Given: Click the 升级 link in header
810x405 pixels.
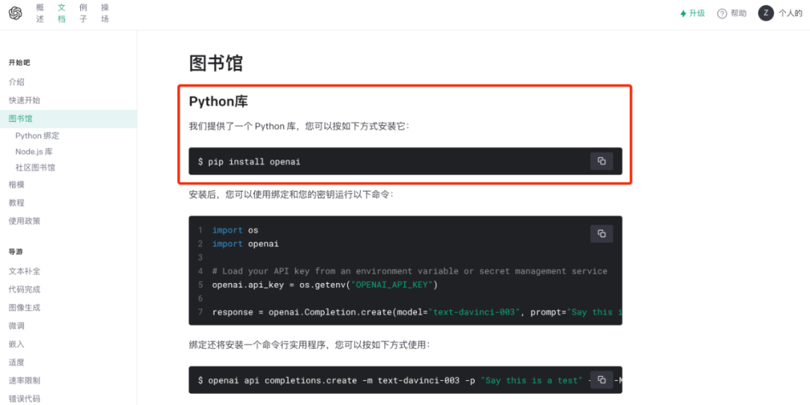Looking at the screenshot, I should [x=697, y=13].
